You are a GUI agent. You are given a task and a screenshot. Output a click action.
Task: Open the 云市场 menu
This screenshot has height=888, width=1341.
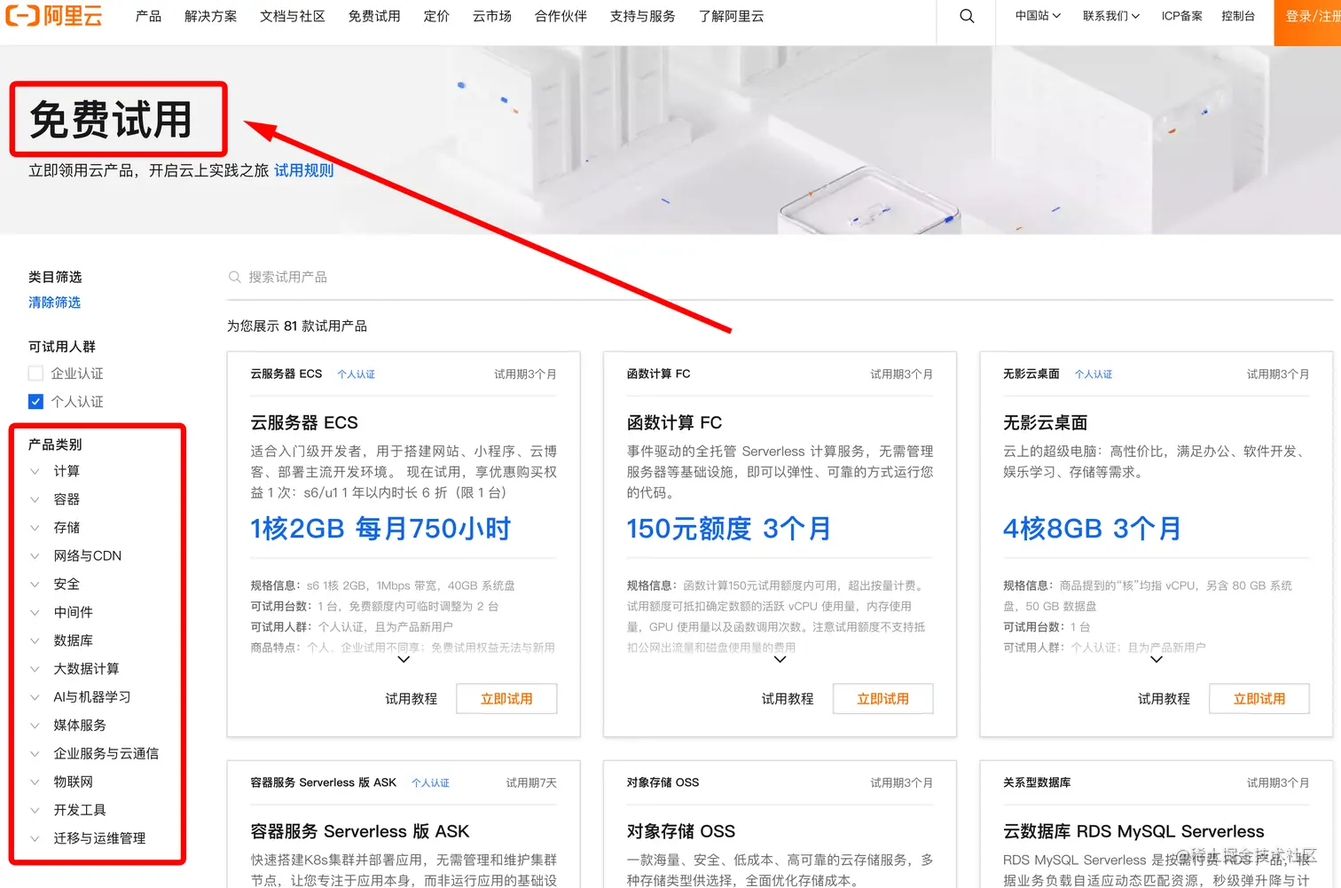pos(491,16)
